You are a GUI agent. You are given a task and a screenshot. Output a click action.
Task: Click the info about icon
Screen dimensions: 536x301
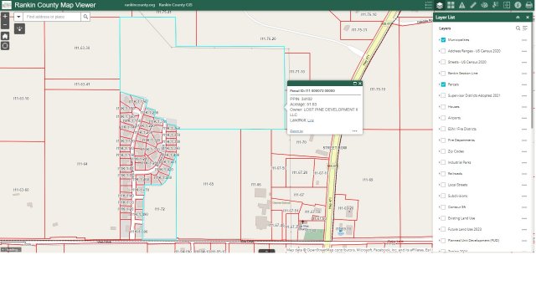coord(518,5)
